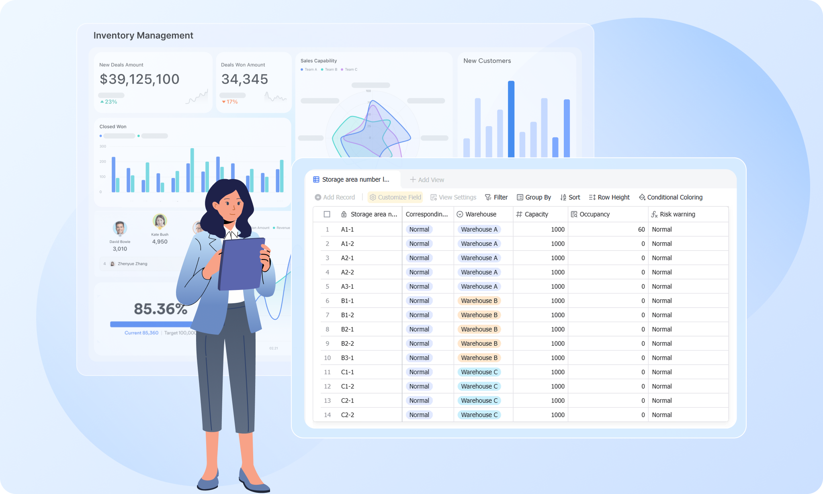Click the 85.36% progress bar

coord(151,324)
